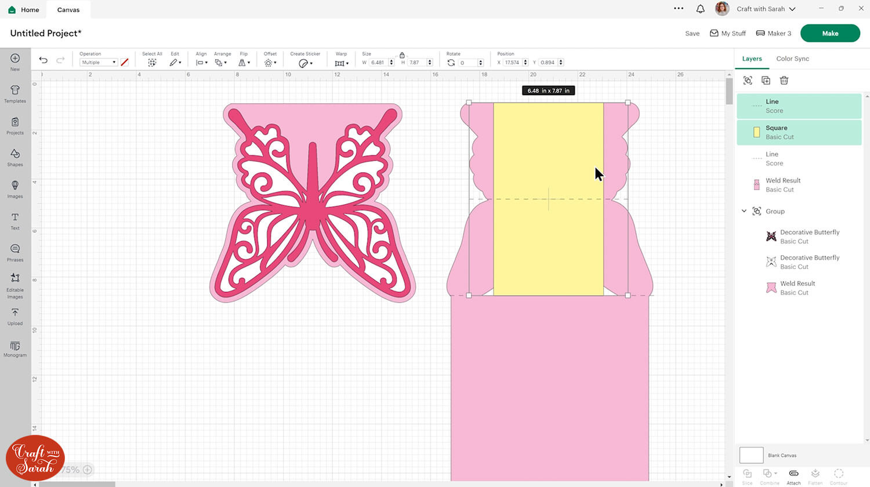Click the green Make button
Screen dimensions: 870x487
click(829, 33)
